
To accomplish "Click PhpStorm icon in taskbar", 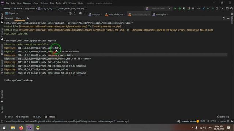I will click(30, 128).
